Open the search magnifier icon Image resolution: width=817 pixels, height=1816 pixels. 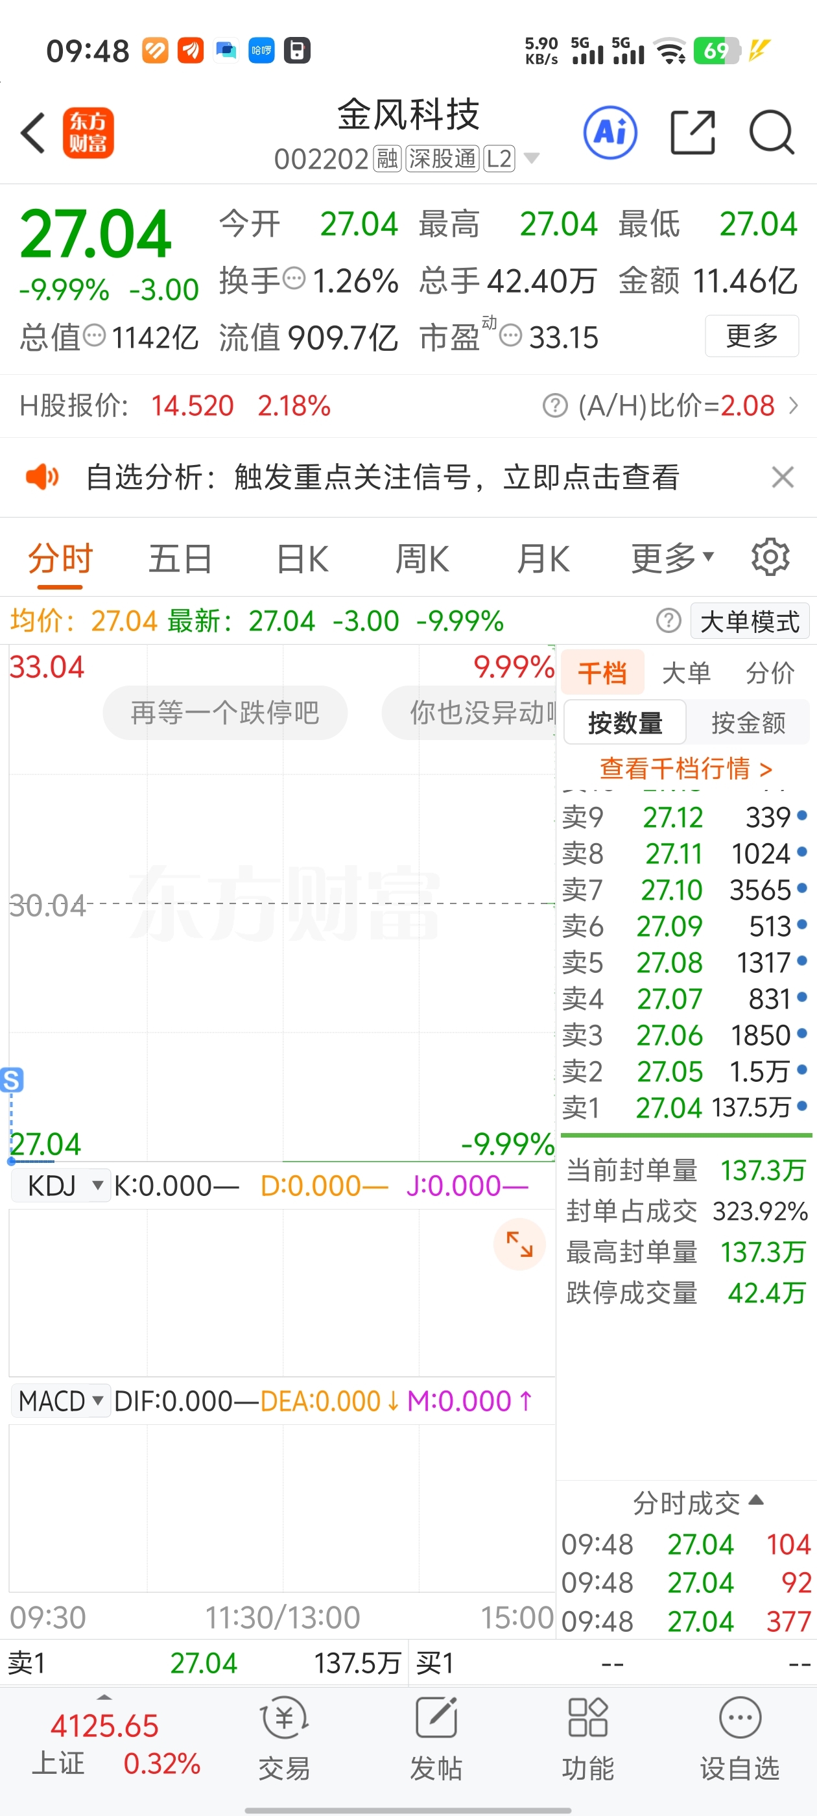(x=772, y=132)
